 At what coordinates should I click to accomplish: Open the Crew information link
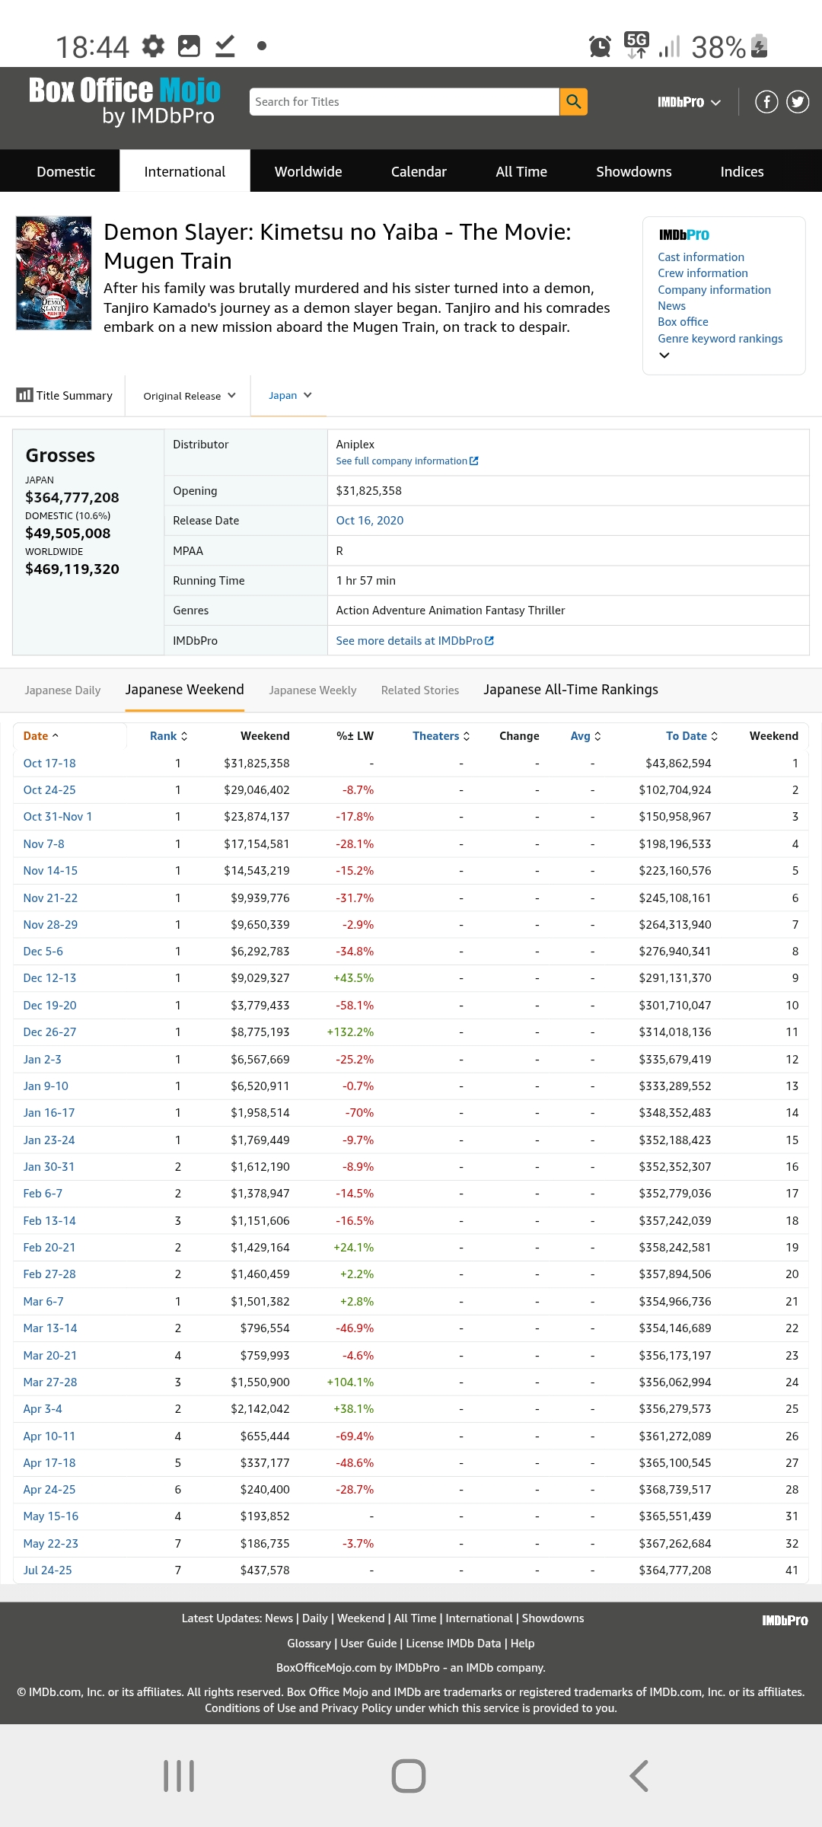pyautogui.click(x=703, y=273)
